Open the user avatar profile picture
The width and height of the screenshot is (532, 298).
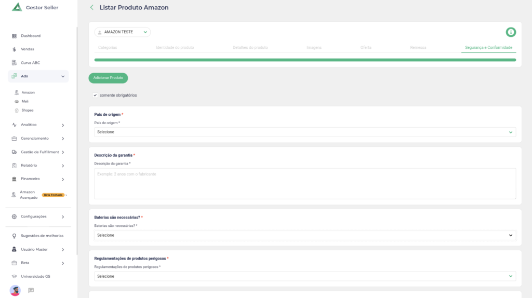pos(15,290)
